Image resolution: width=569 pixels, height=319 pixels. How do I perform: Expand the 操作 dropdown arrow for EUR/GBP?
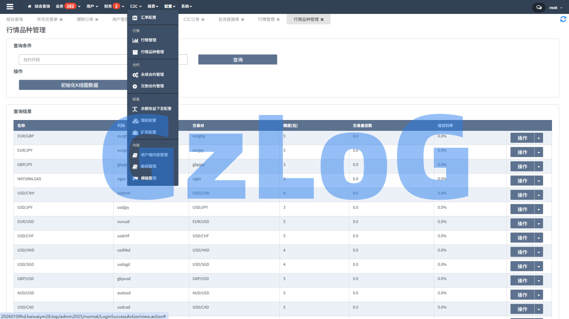(x=538, y=138)
